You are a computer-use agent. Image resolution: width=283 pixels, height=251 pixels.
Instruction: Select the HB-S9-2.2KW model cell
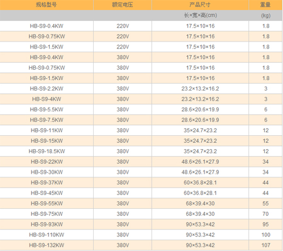(x=47, y=89)
